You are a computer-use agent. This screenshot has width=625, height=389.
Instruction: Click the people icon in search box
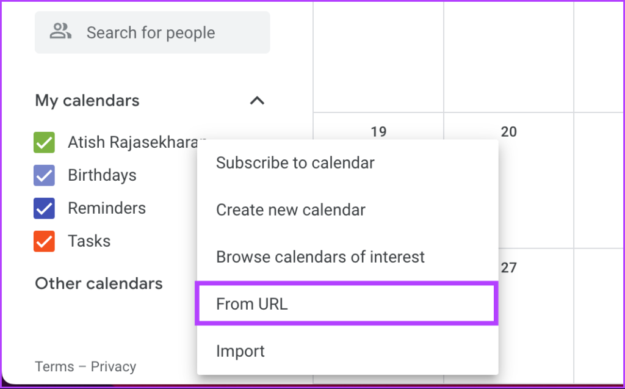coord(60,32)
